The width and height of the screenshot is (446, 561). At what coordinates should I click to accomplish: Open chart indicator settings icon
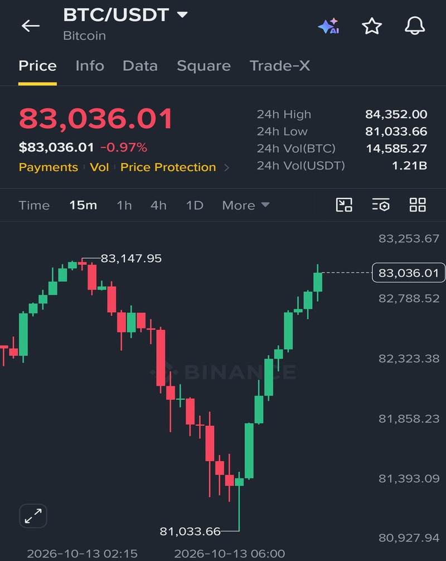381,205
